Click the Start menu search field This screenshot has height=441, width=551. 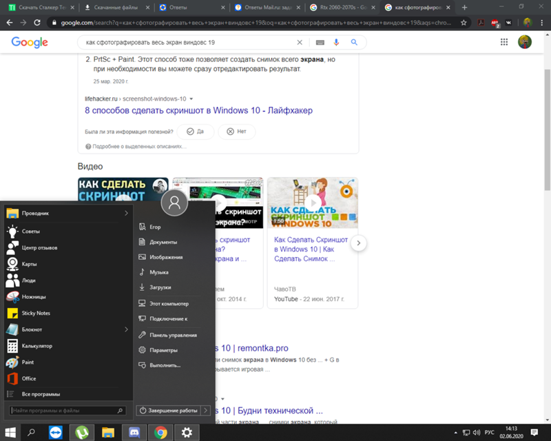click(x=67, y=411)
